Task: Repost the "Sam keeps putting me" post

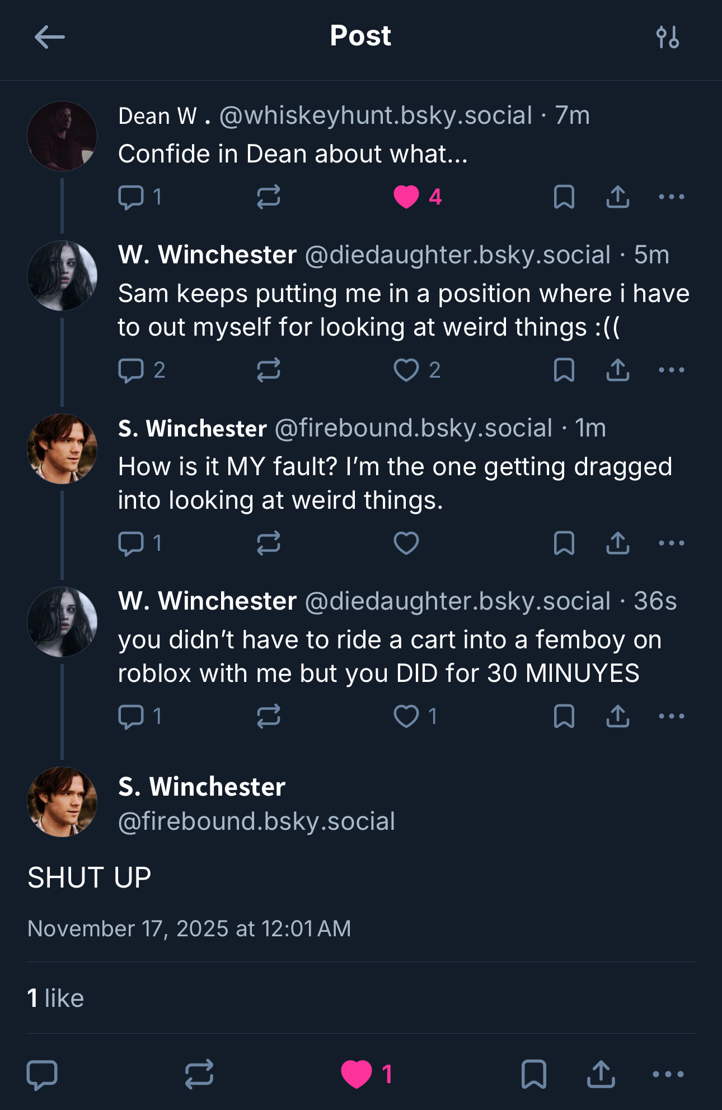Action: 269,370
